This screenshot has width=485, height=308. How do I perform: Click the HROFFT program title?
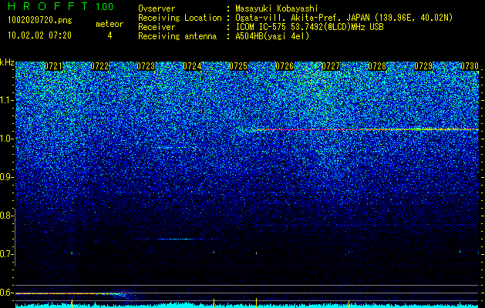(x=48, y=6)
